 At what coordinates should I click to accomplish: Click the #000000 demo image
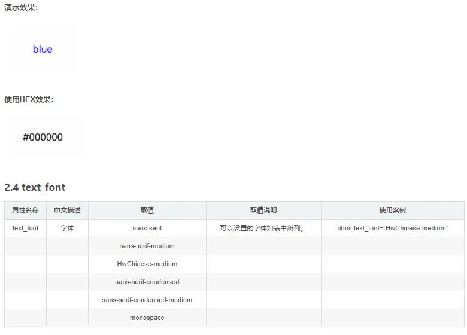click(x=43, y=137)
